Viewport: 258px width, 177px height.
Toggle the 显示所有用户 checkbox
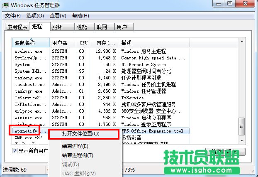click(x=15, y=151)
